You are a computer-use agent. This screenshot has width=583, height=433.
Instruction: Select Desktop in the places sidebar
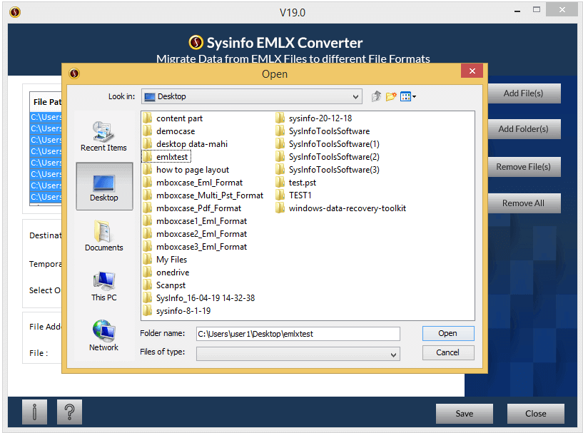click(x=104, y=186)
